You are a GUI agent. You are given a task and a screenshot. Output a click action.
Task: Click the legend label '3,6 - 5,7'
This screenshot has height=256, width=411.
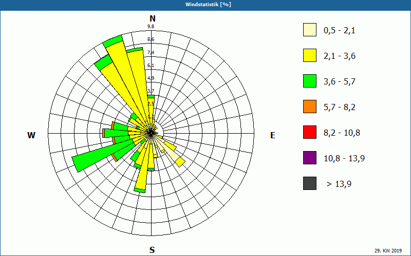(340, 82)
